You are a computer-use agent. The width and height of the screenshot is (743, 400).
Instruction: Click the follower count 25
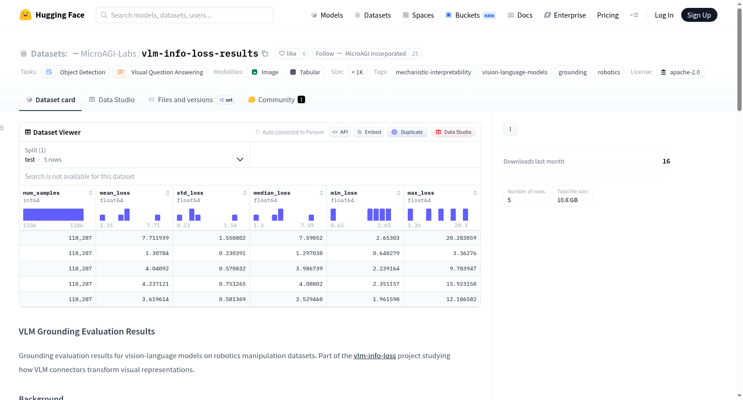click(415, 53)
